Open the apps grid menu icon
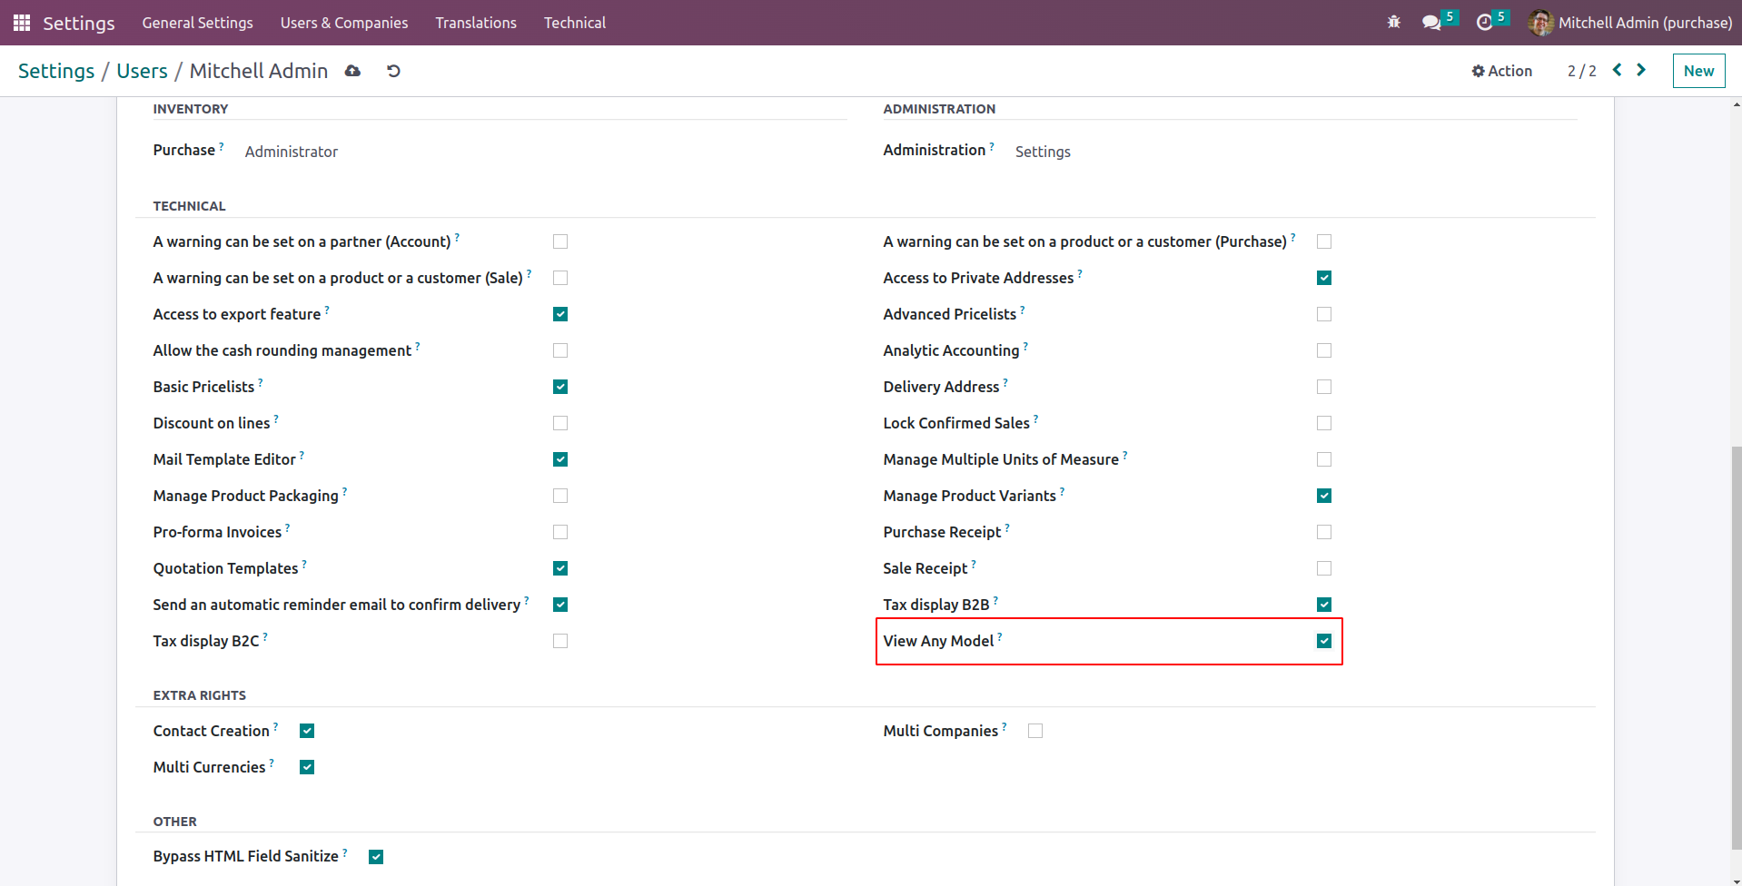 22,23
